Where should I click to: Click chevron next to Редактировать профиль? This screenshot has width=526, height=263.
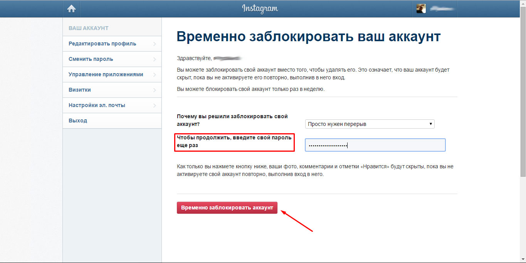[155, 44]
